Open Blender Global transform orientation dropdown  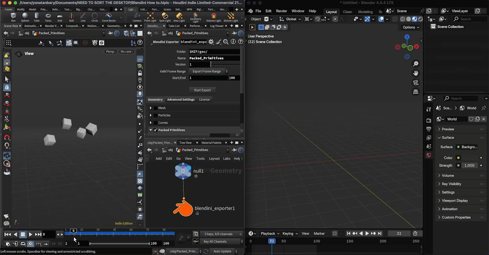click(x=290, y=19)
